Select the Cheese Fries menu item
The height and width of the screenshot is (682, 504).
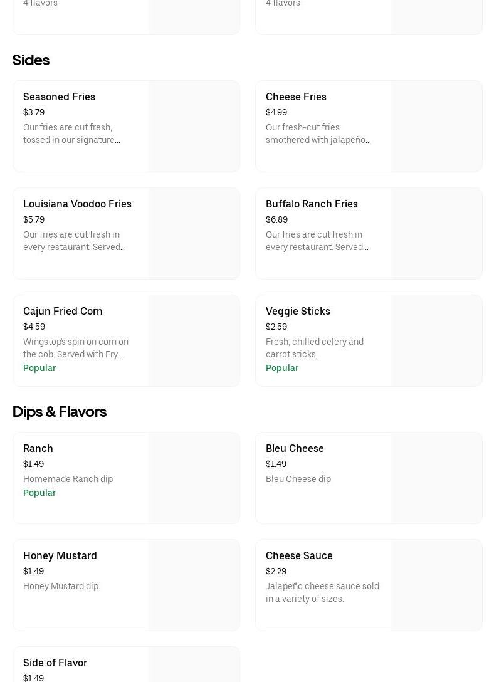point(296,97)
